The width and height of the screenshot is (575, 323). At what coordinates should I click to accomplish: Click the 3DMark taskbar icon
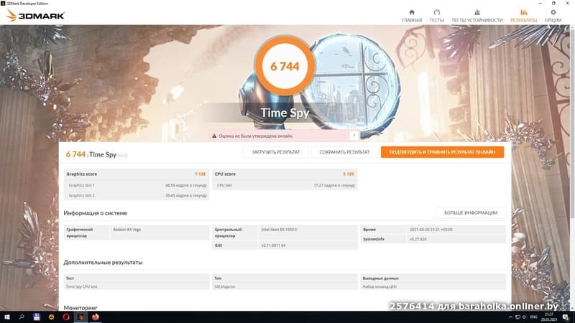80,317
